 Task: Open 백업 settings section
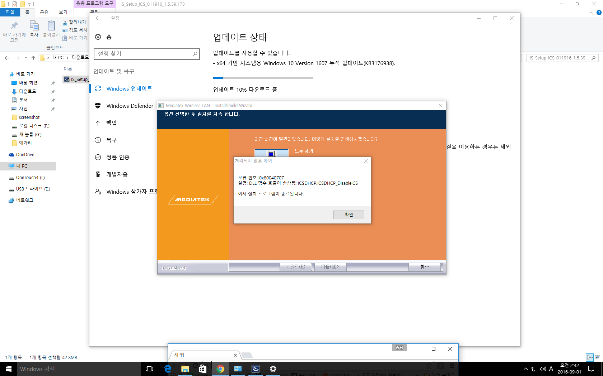[111, 123]
